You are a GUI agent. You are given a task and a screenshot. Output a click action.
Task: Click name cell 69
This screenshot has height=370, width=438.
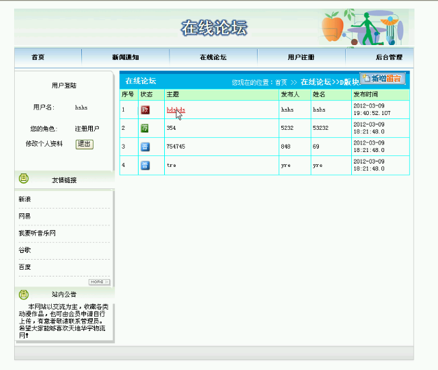click(x=316, y=147)
